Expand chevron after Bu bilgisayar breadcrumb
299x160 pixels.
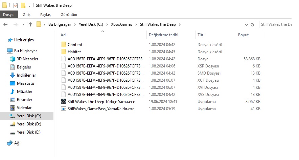click(75, 24)
